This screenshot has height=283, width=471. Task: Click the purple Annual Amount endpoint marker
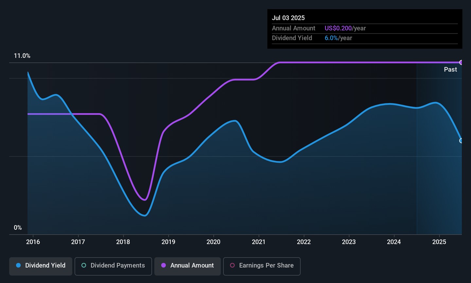tap(461, 62)
